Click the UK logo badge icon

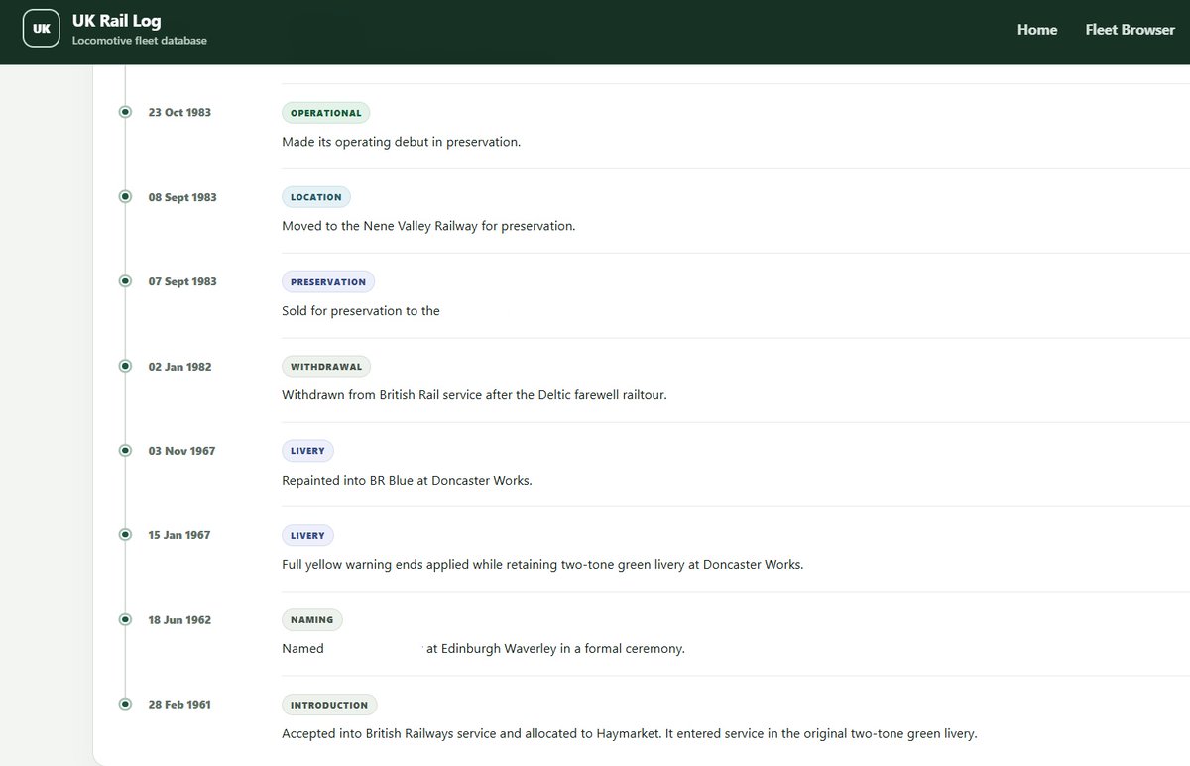click(x=42, y=29)
